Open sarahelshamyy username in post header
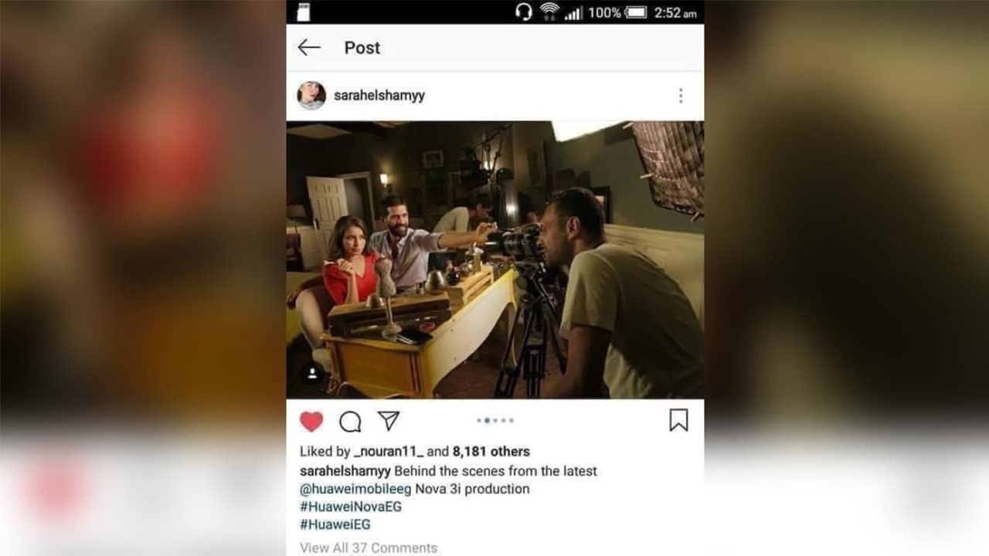 click(x=379, y=96)
